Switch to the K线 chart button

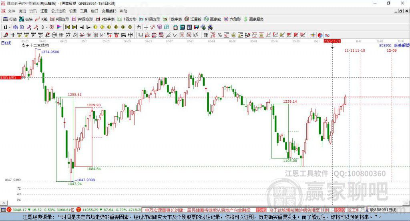coord(41,19)
